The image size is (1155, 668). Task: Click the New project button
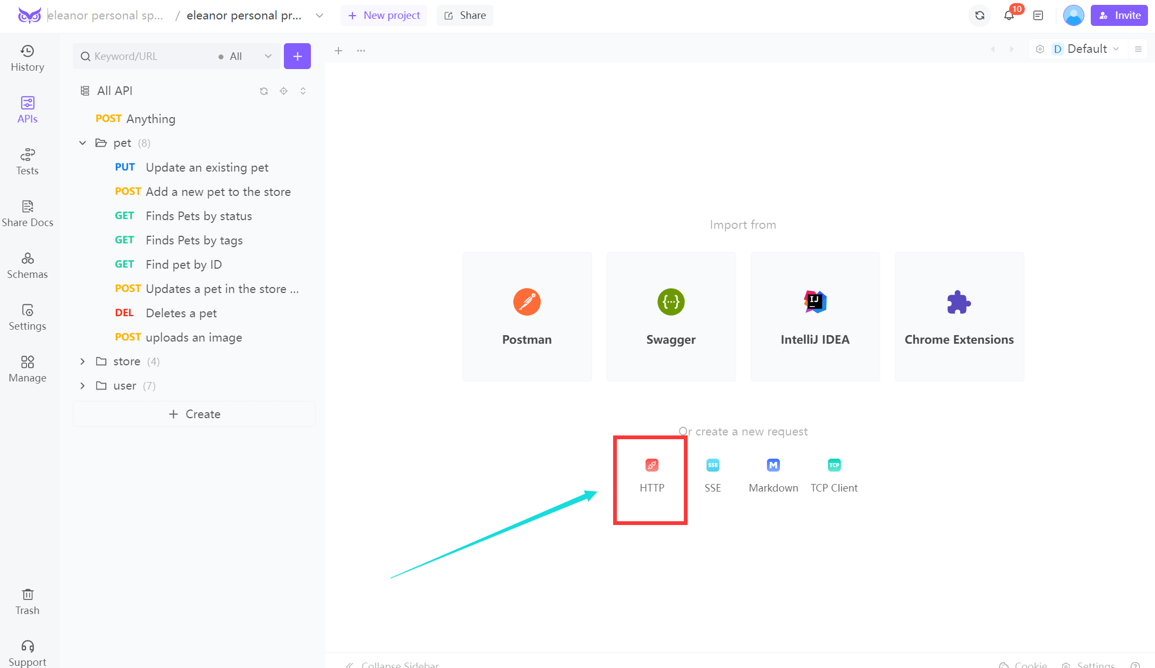384,15
